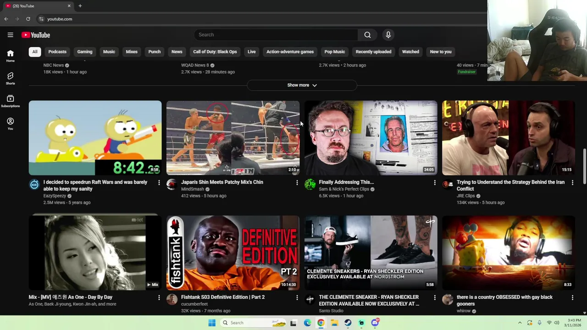Show hidden system tray icons
Image resolution: width=587 pixels, height=330 pixels.
click(x=520, y=323)
